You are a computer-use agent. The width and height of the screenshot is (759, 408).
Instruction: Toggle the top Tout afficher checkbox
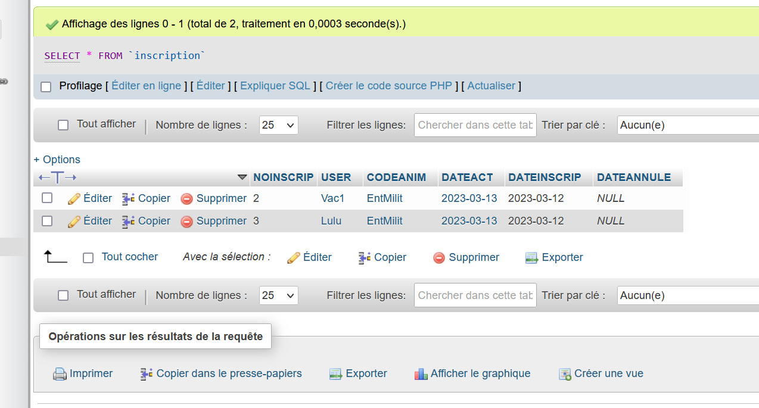coord(63,125)
